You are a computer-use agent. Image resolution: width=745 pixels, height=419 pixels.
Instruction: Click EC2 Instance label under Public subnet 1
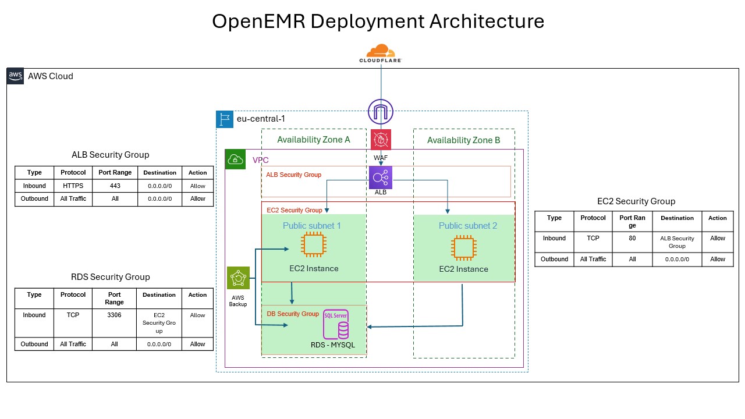(314, 268)
